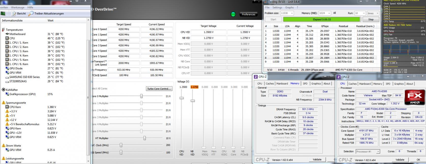Click the Temperaturen thermometer icon
Viewport: 426px width, 164px height.
click(x=3, y=30)
